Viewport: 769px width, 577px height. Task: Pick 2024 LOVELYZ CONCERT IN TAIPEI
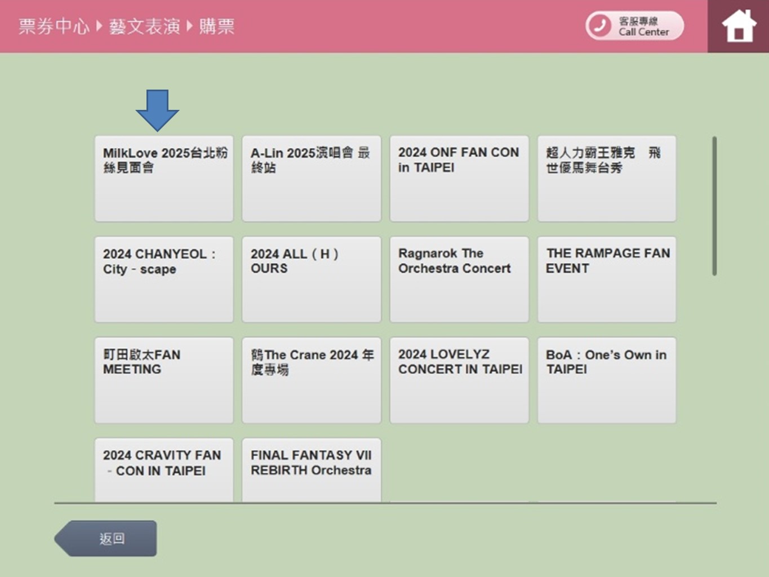pos(459,380)
